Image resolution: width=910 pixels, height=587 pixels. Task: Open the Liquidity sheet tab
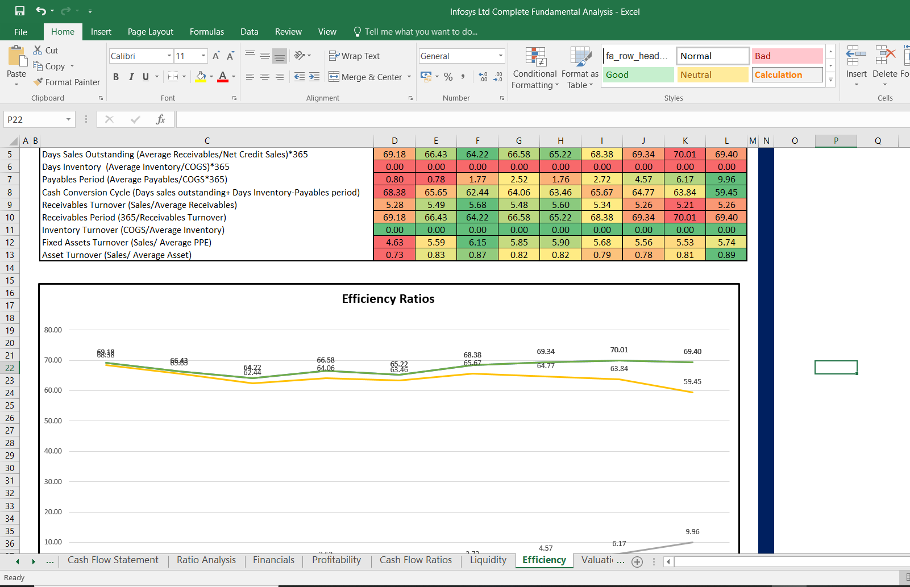[x=488, y=560]
